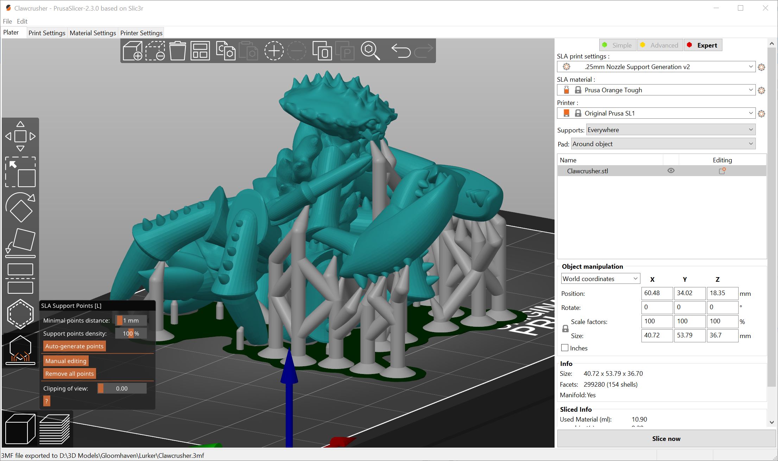Image resolution: width=778 pixels, height=461 pixels.
Task: Click Remove all points button
Action: (x=70, y=374)
